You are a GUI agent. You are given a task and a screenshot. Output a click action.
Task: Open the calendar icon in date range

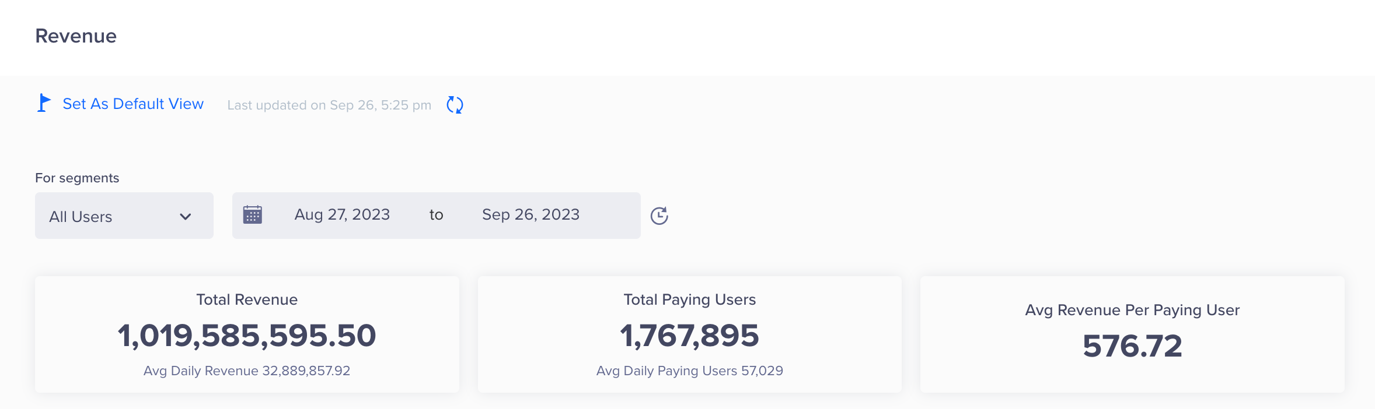click(x=252, y=215)
